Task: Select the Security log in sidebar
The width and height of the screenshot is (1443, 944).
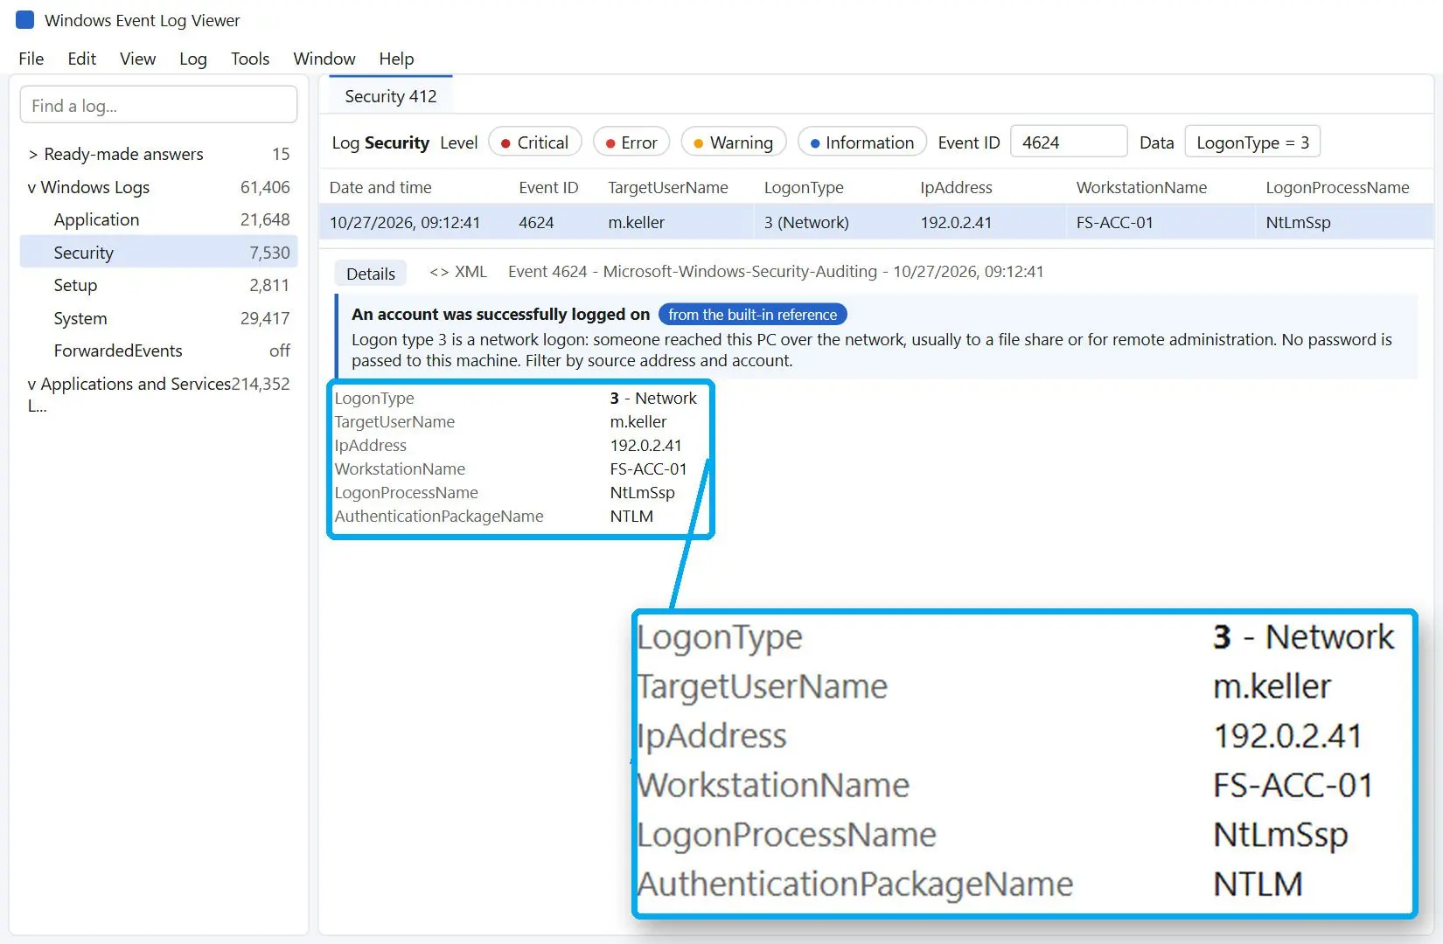Action: (158, 253)
